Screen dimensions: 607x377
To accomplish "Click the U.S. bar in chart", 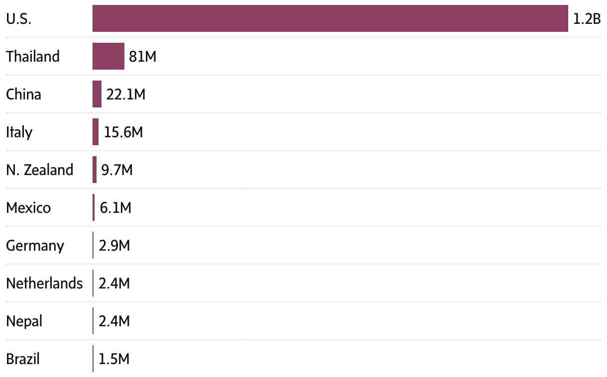I will click(330, 18).
